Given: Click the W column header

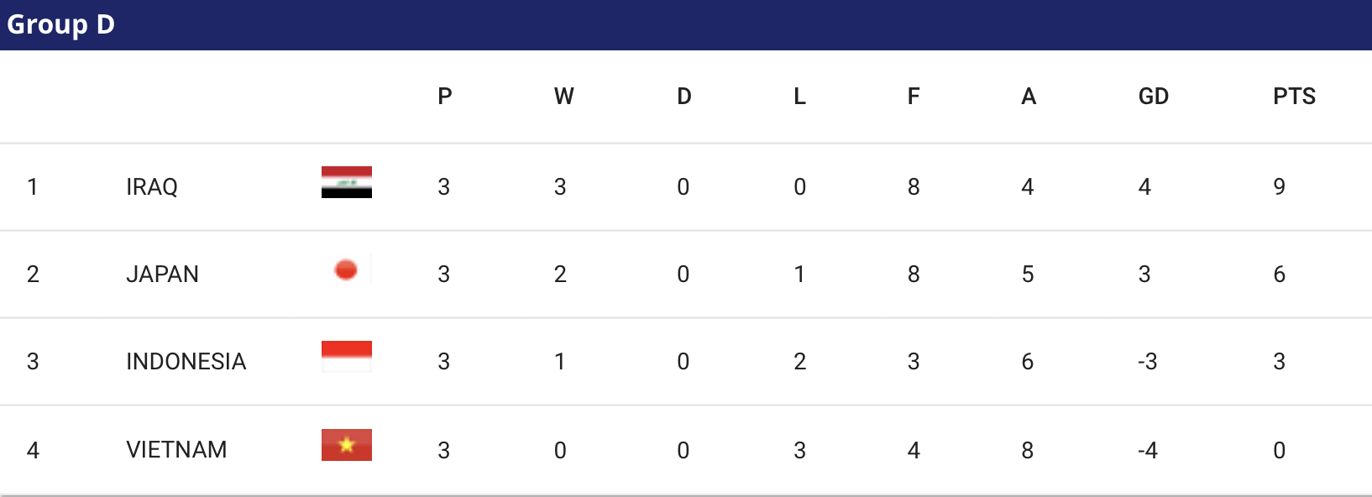Looking at the screenshot, I should (x=564, y=96).
